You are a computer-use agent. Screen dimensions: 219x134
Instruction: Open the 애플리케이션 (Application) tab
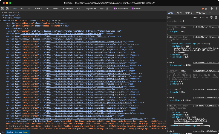pos(68,8)
